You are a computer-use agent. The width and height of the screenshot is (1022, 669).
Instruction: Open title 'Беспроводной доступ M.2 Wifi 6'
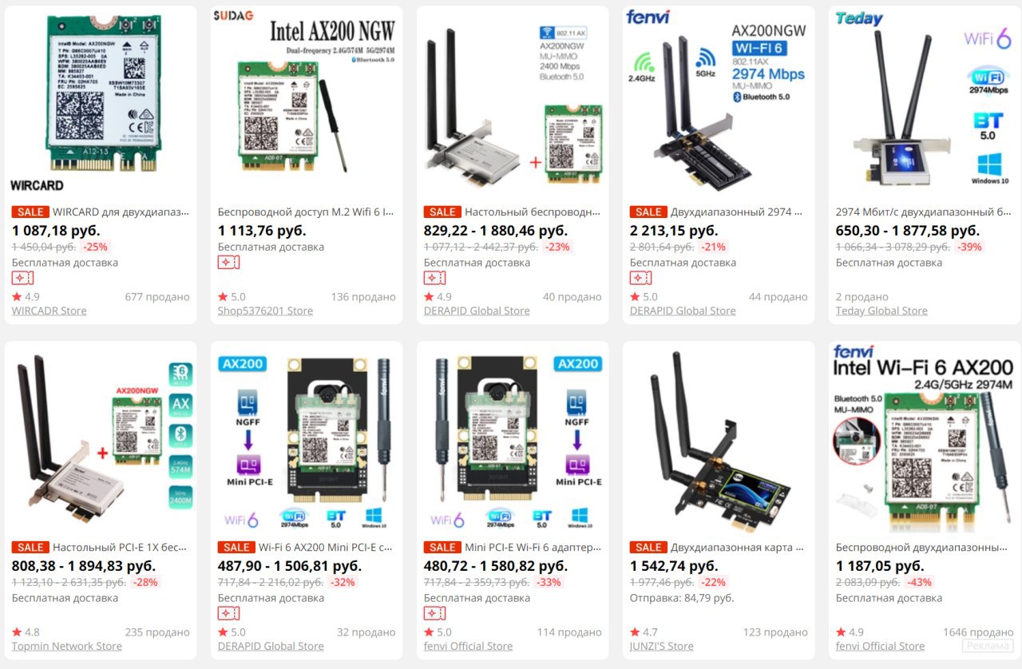coord(307,212)
